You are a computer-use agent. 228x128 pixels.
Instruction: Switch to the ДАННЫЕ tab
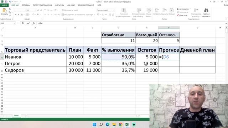click(x=71, y=5)
